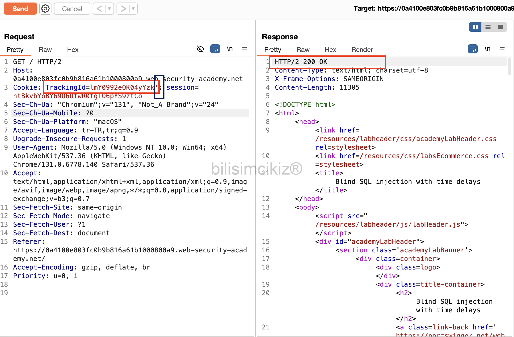Switch to top-bottom stacked layout view
The height and width of the screenshot is (337, 514).
tap(488, 27)
